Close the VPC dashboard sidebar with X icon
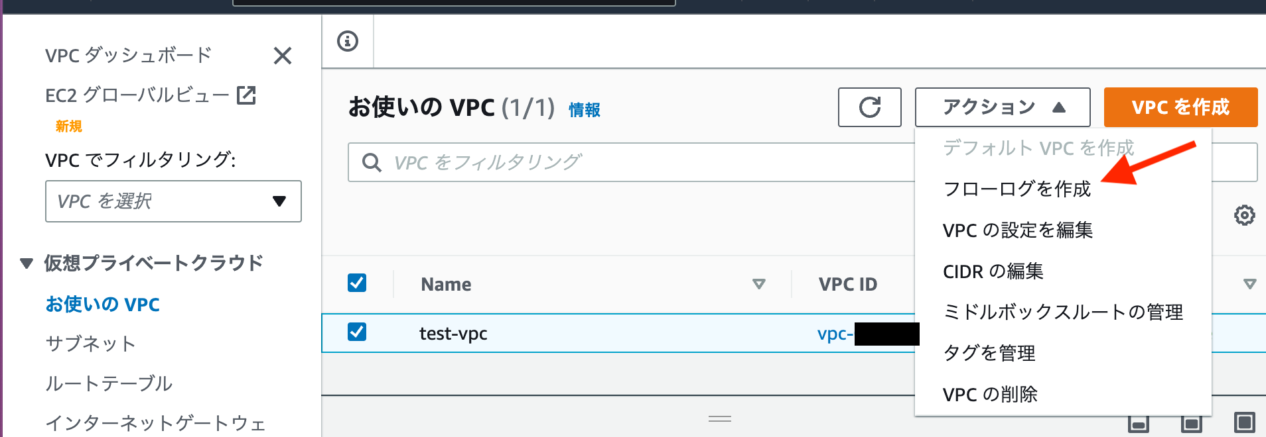Image resolution: width=1266 pixels, height=437 pixels. pyautogui.click(x=283, y=56)
